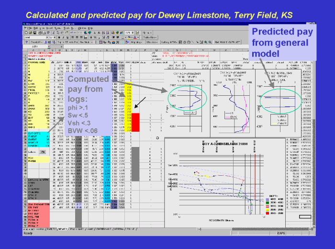Click the Excel application icon in title bar
Viewport: 335px width, 249px height.
click(25, 24)
